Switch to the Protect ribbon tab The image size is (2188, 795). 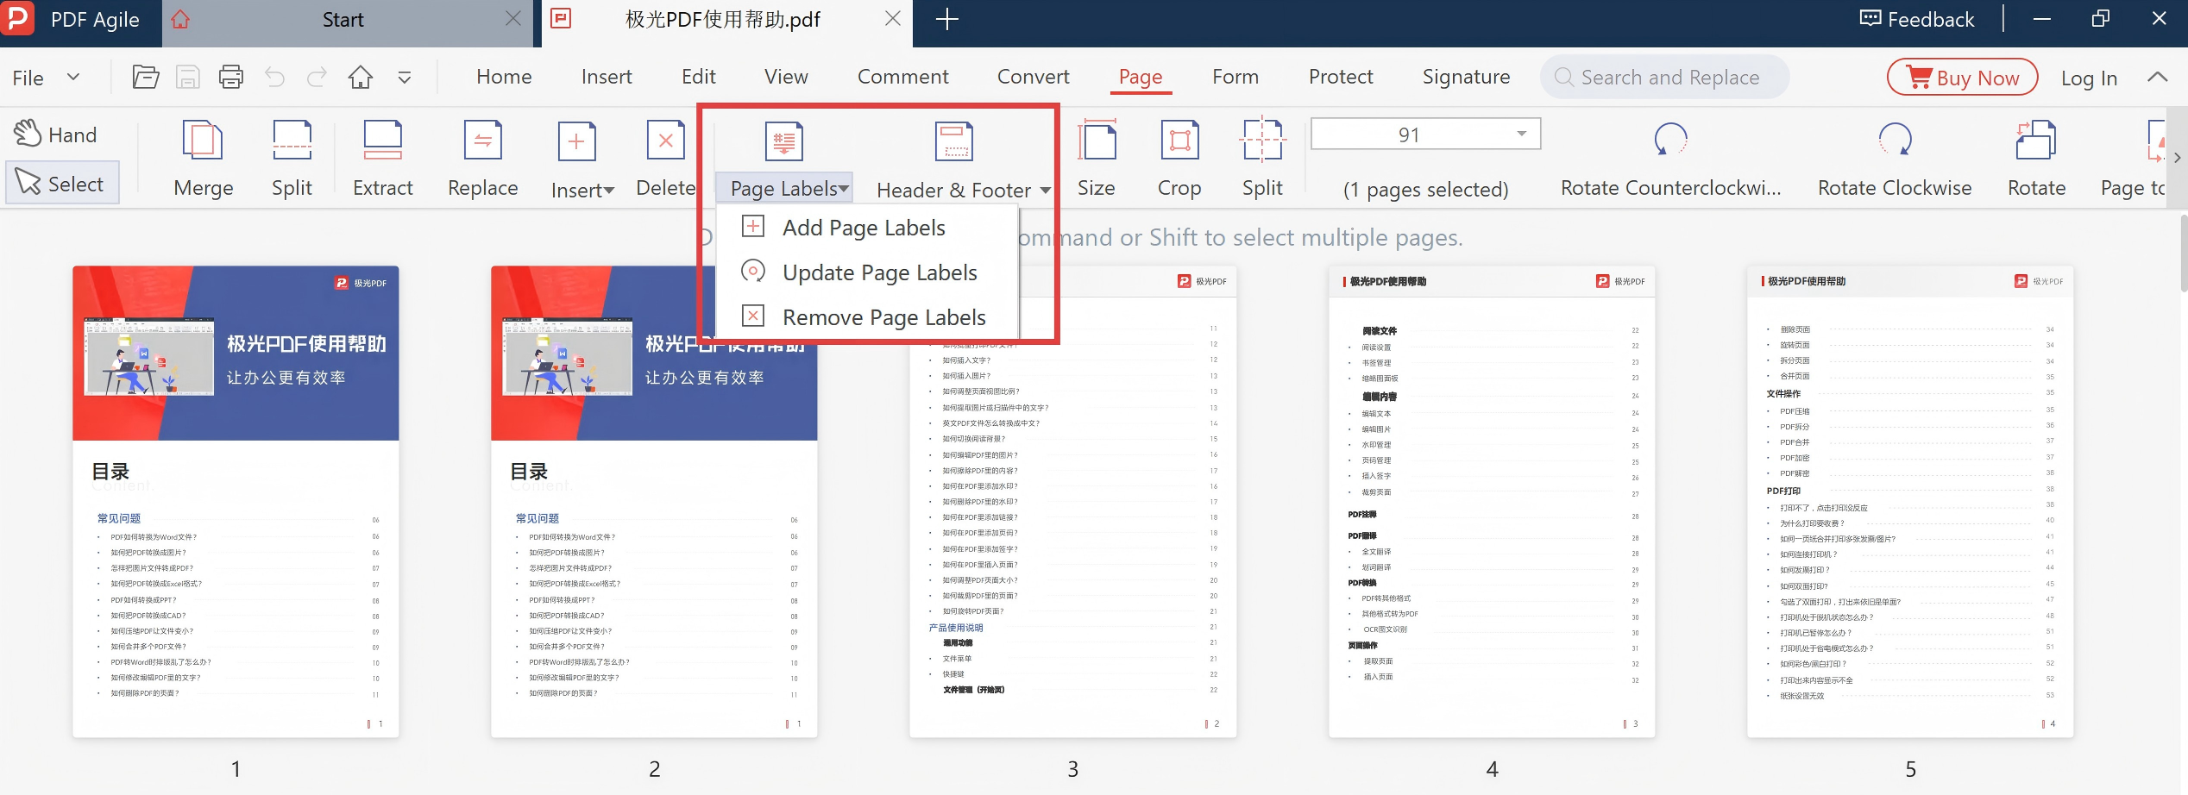pos(1340,77)
